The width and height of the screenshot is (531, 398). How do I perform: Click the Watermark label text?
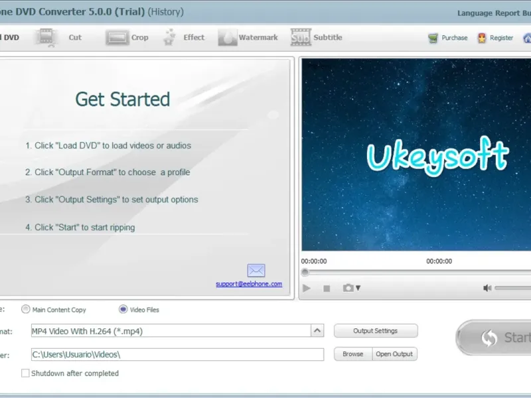[258, 37]
